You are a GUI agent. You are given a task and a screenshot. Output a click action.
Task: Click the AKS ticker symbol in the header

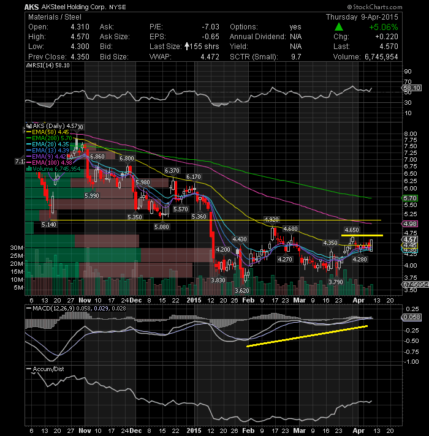point(31,7)
